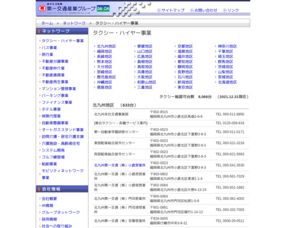The width and height of the screenshot is (286, 228).
Task: Jump to 新潟地区 region anchor
Action: click(x=185, y=82)
